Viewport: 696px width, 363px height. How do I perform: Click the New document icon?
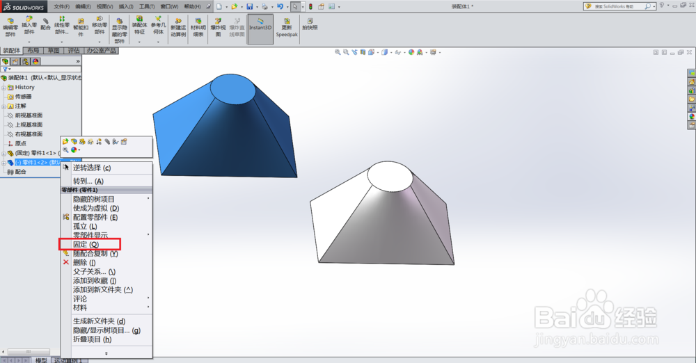tap(219, 7)
